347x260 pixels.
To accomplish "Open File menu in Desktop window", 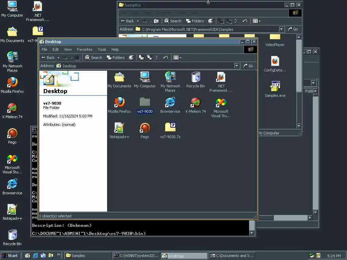I will pos(44,49).
